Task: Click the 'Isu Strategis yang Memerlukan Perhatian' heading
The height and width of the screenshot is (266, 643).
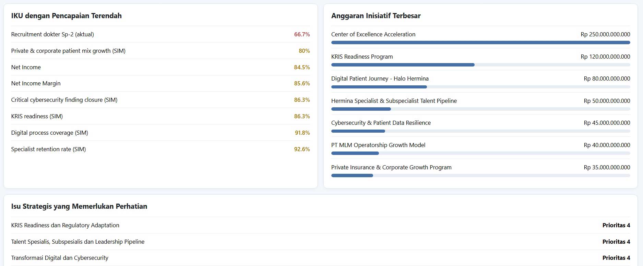Action: tap(79, 206)
